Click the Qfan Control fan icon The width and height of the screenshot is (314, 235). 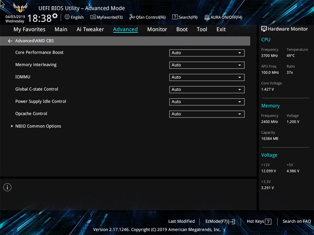tap(132, 17)
